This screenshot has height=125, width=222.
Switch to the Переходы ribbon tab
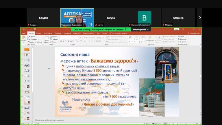pyautogui.click(x=58, y=33)
